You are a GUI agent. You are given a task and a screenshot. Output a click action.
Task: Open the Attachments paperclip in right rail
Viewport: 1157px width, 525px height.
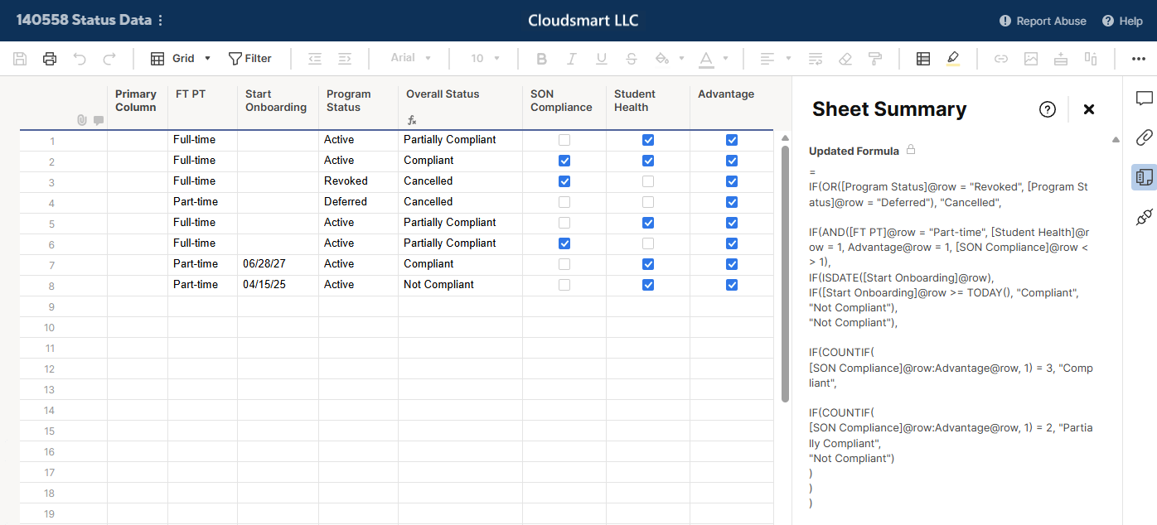1145,137
